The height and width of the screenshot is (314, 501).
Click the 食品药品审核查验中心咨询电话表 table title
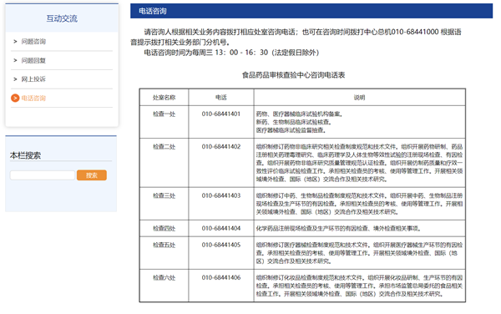click(x=293, y=75)
